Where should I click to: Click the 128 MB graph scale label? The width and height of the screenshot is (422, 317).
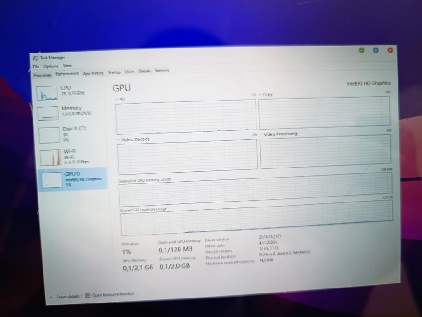click(x=386, y=169)
